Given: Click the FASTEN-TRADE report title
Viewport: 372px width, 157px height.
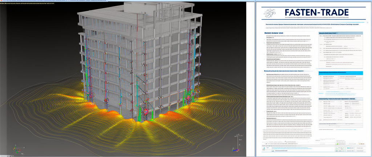Looking at the screenshot, I should (x=317, y=12).
